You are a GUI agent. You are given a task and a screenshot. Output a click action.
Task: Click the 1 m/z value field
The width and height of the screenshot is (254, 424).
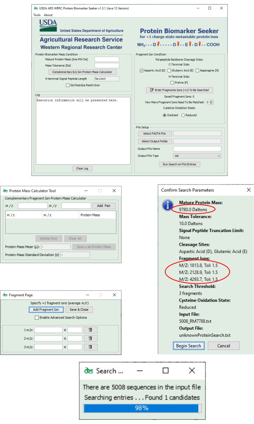click(x=48, y=330)
